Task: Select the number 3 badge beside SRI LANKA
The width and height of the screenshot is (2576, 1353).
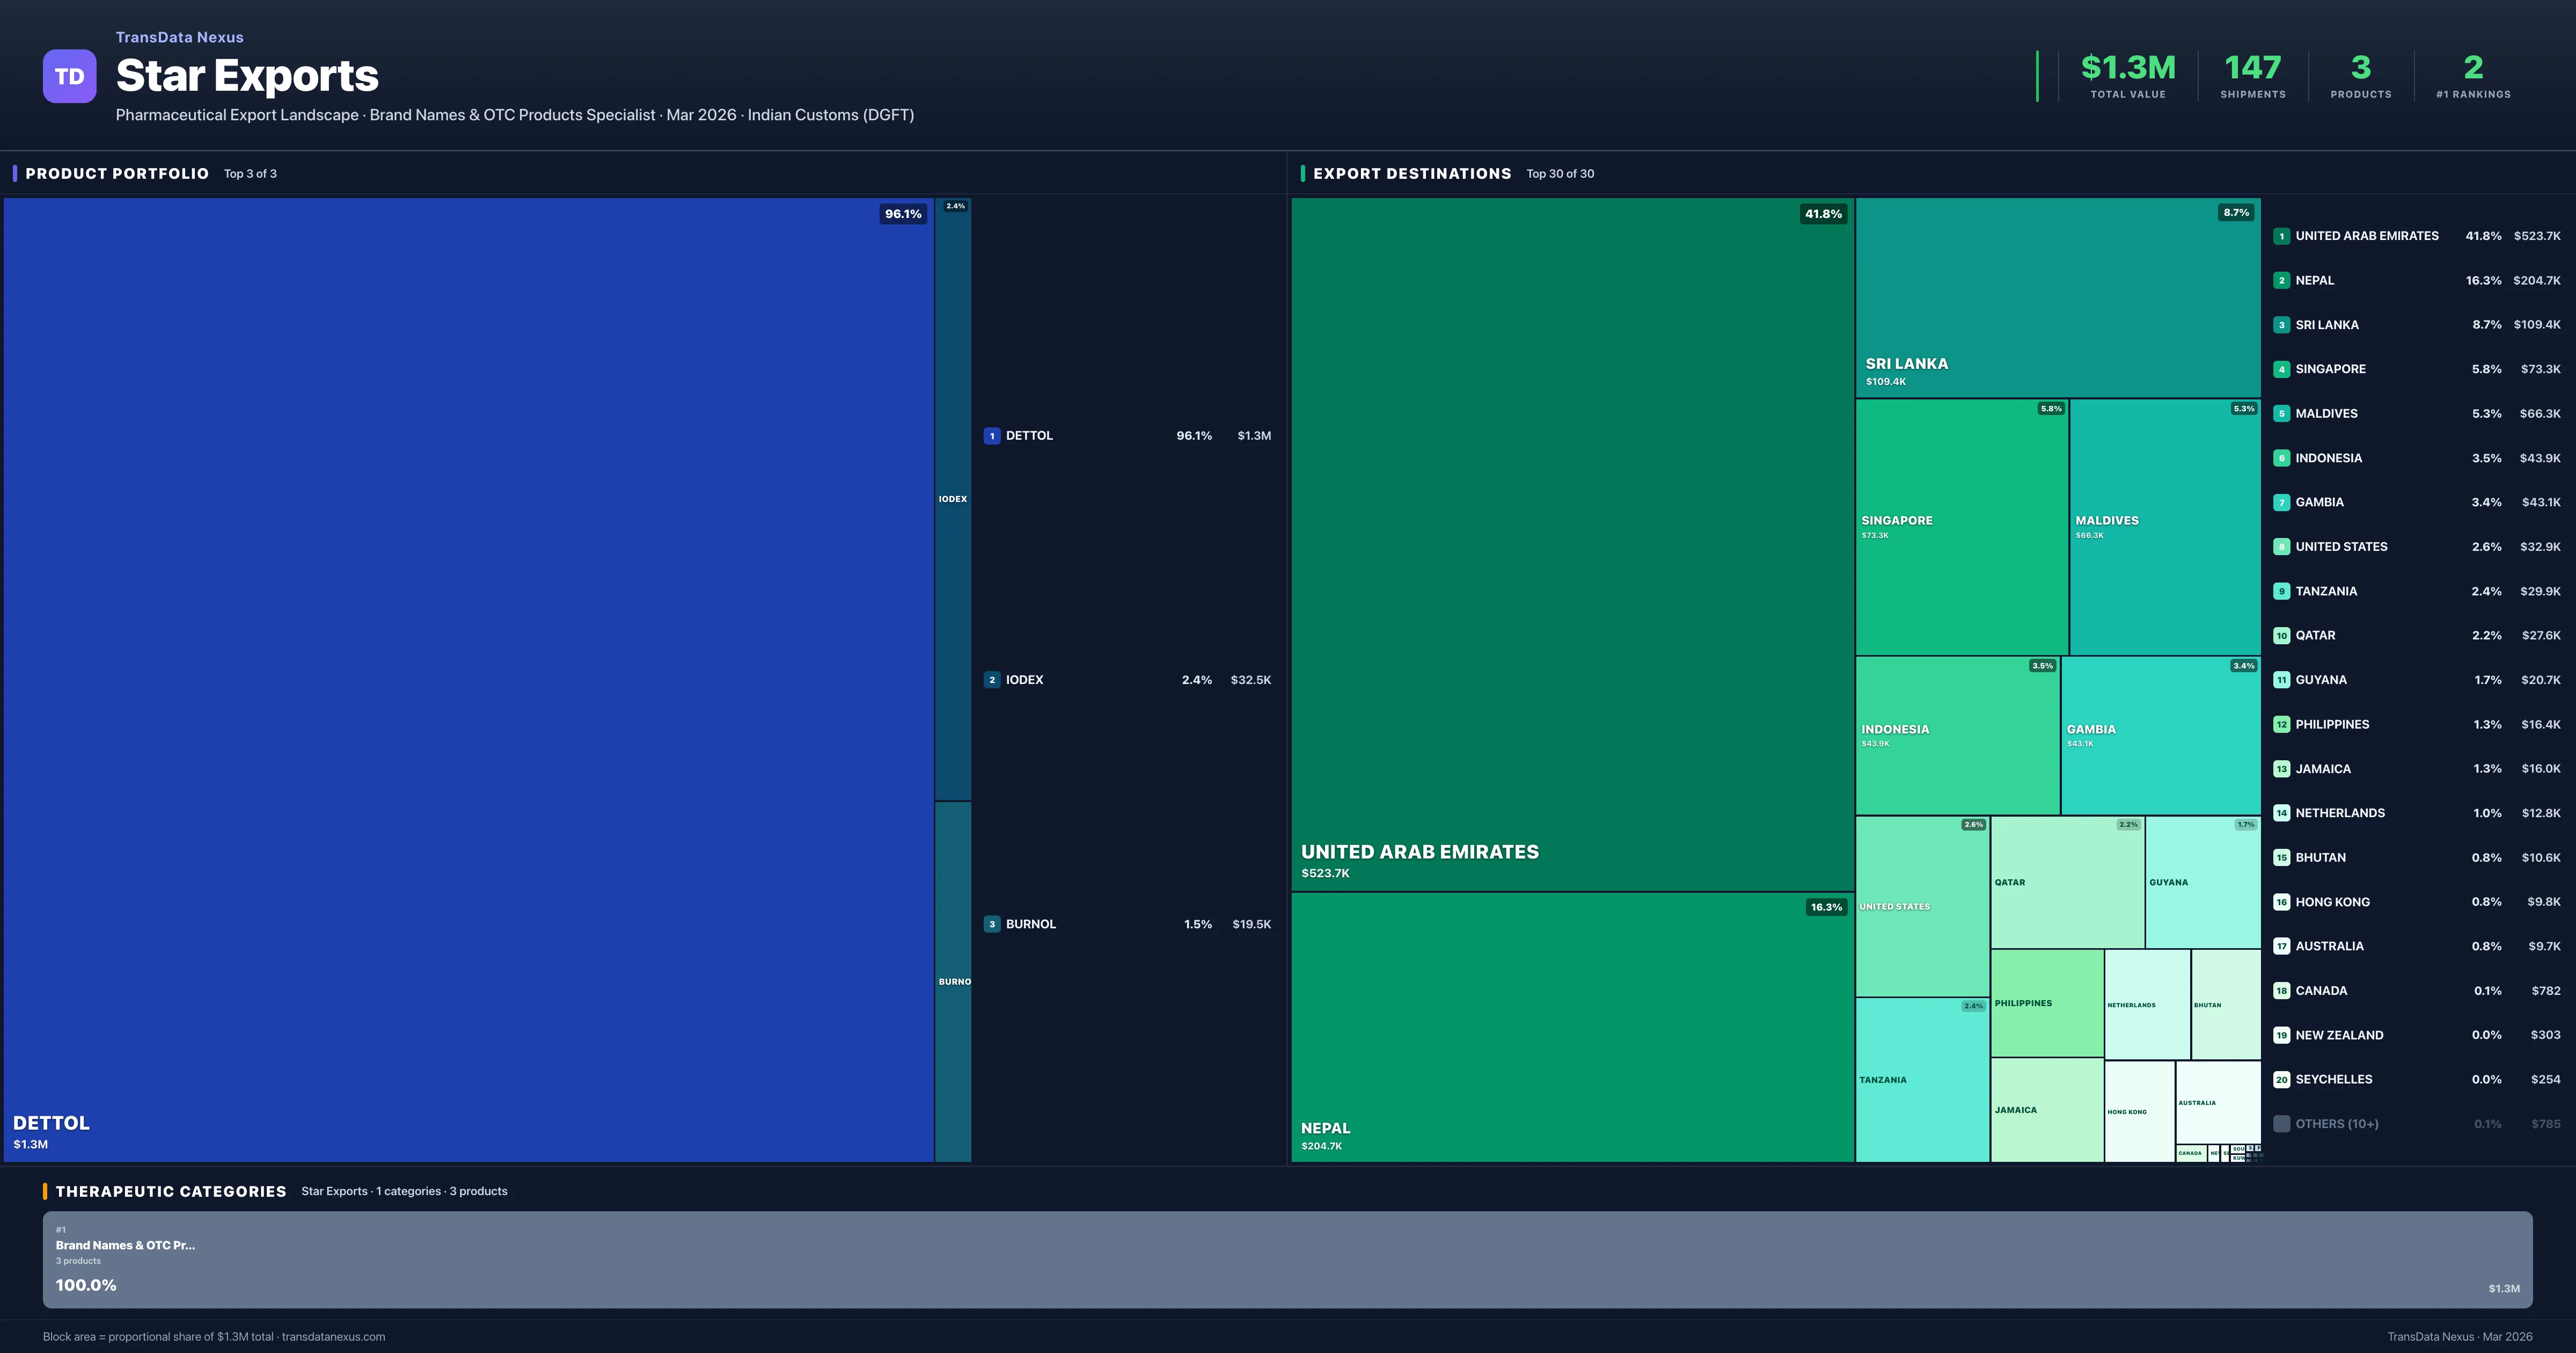Action: (2282, 324)
